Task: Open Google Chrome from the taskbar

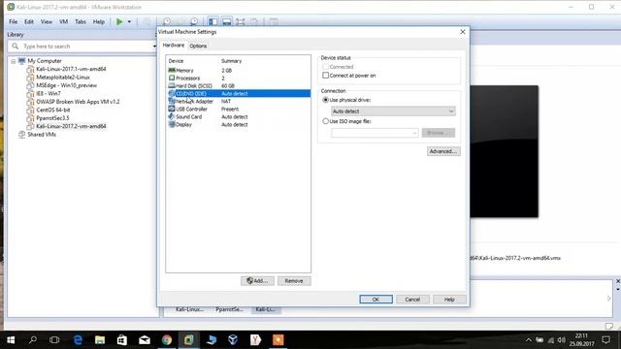Action: point(167,340)
